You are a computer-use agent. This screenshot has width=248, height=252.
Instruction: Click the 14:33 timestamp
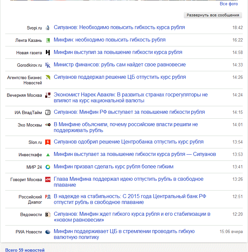point(238,65)
